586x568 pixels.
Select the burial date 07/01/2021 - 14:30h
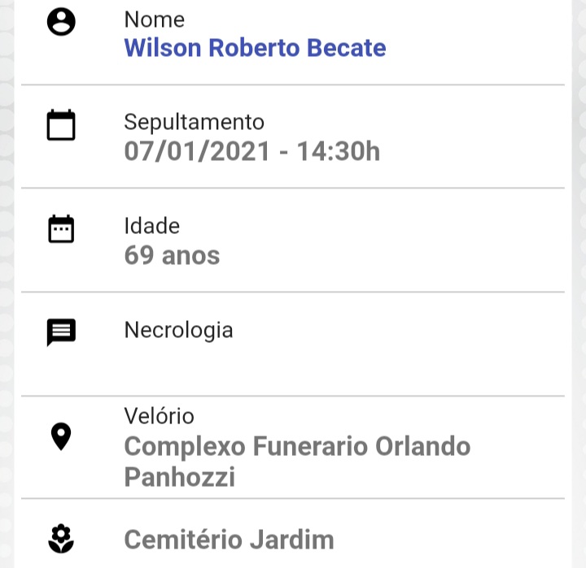(251, 151)
